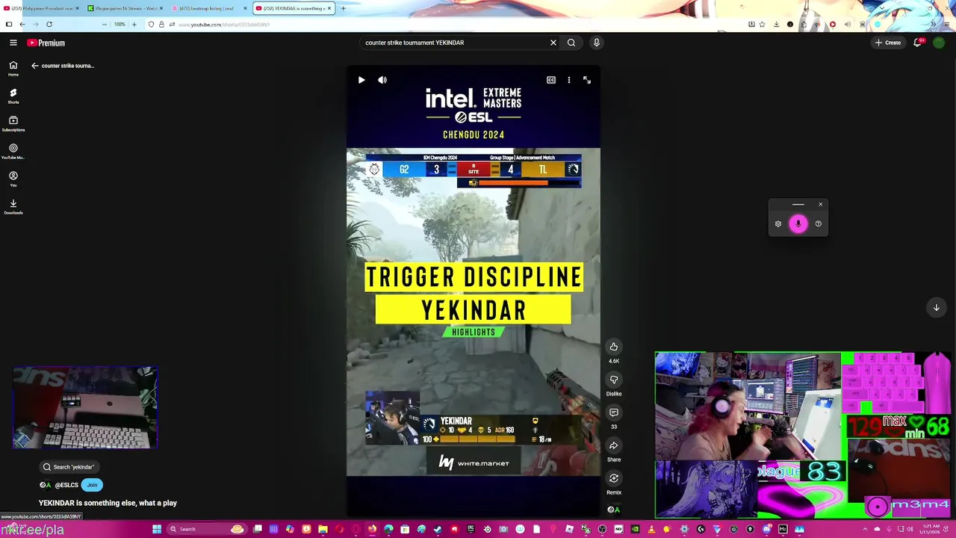Reload the page in browser toolbar
Image resolution: width=956 pixels, height=538 pixels.
tap(49, 24)
